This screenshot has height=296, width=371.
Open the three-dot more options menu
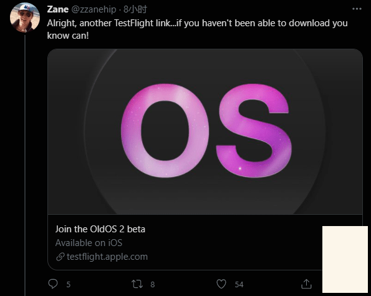[357, 9]
